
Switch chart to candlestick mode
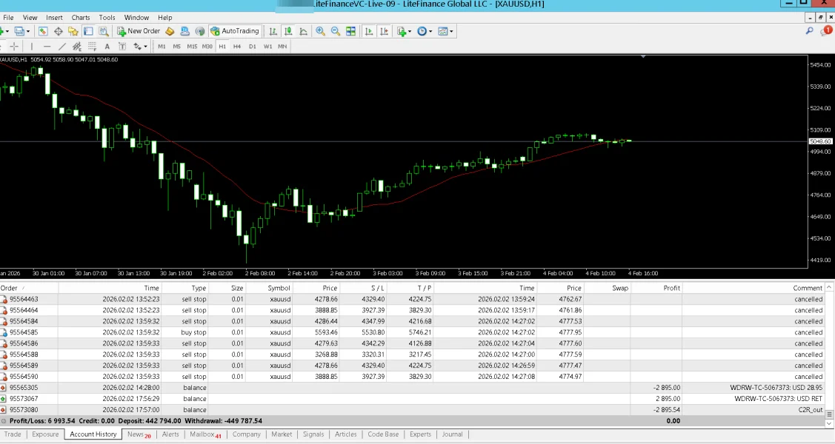pyautogui.click(x=288, y=31)
